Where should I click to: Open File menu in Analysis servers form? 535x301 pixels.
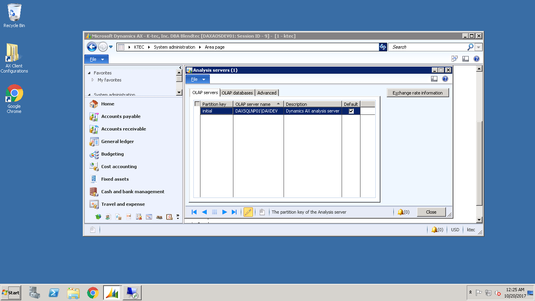[198, 79]
